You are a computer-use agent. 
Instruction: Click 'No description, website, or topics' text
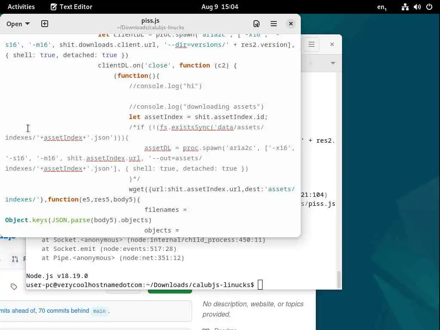click(x=253, y=304)
